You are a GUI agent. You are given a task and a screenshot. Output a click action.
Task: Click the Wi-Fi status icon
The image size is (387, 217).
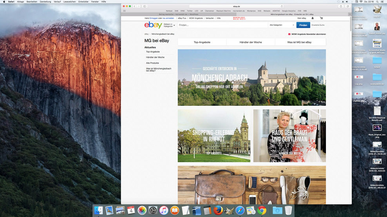(361, 2)
